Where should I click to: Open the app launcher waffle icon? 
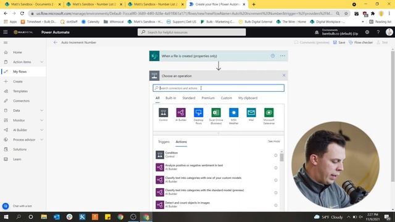(x=6, y=32)
